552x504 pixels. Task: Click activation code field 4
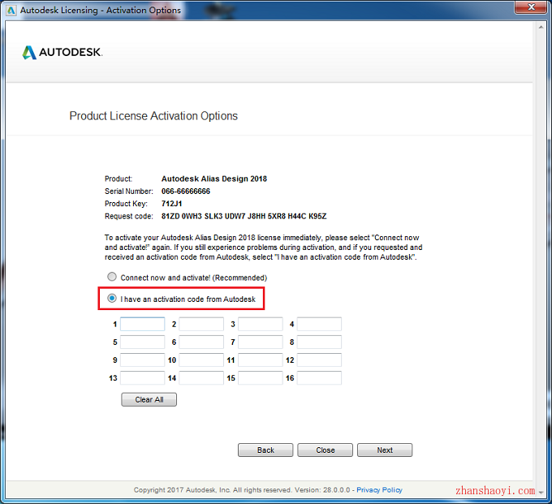(x=319, y=324)
